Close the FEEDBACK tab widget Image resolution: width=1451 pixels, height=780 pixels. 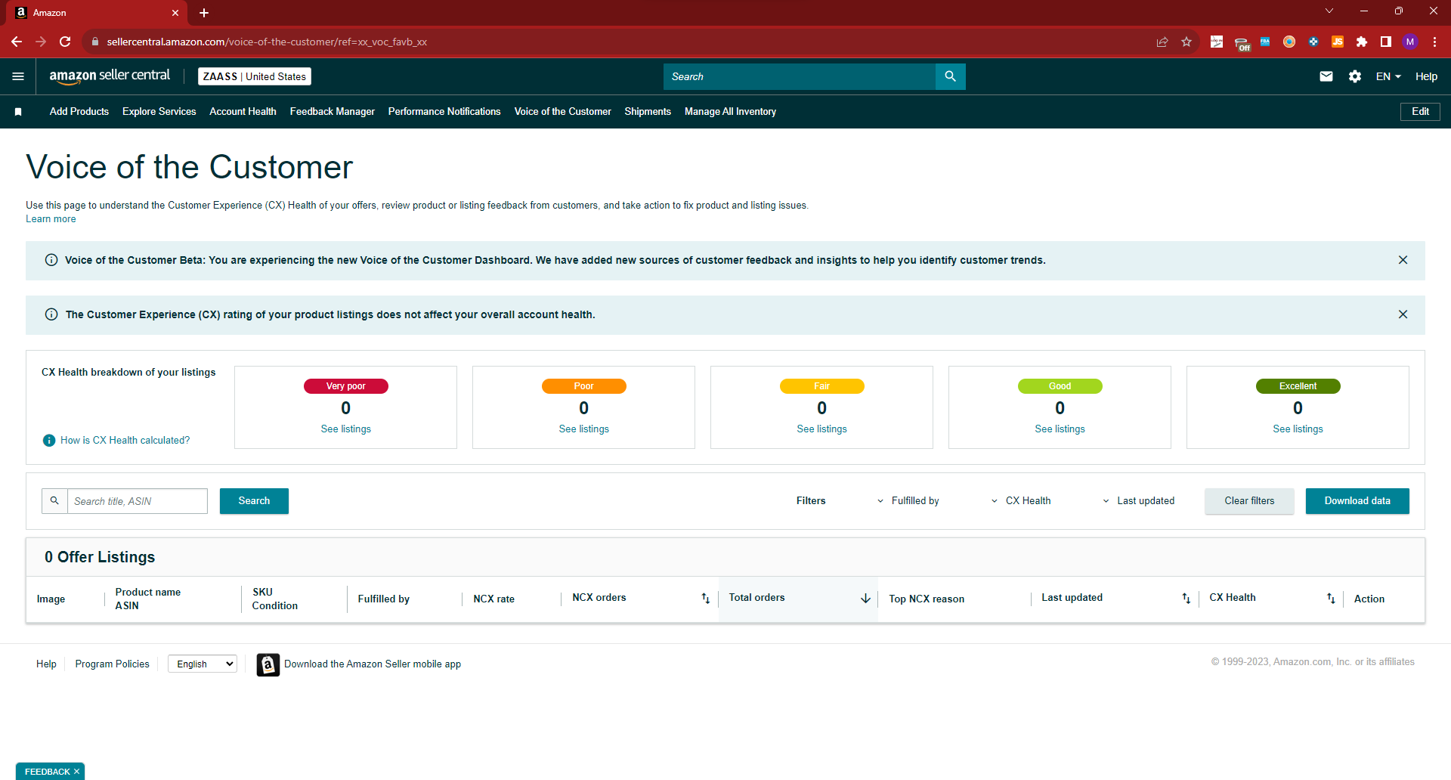[x=76, y=772]
